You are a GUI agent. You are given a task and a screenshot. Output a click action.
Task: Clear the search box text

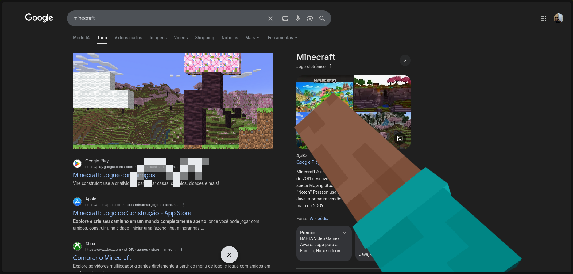pos(270,18)
